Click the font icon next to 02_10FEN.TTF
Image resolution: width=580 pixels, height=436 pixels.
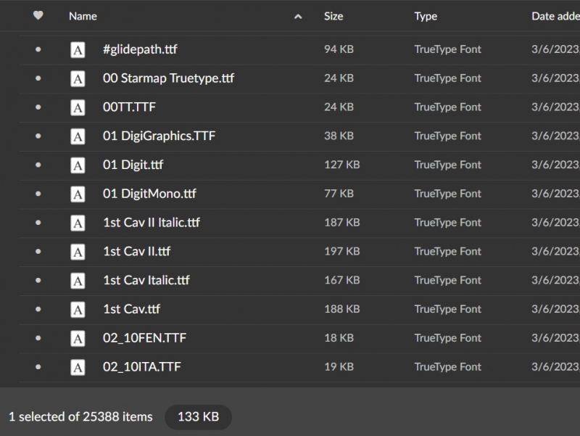click(78, 338)
